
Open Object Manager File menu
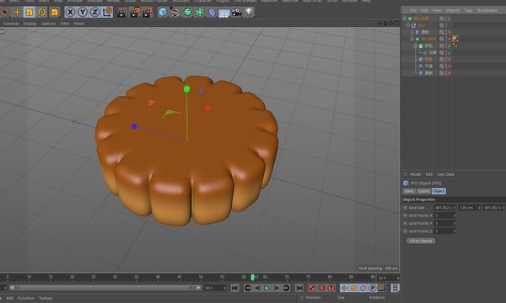coord(413,10)
